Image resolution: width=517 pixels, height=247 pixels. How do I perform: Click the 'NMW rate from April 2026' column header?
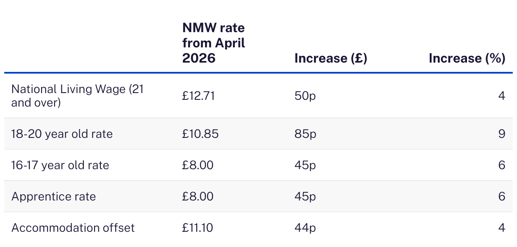pos(214,43)
